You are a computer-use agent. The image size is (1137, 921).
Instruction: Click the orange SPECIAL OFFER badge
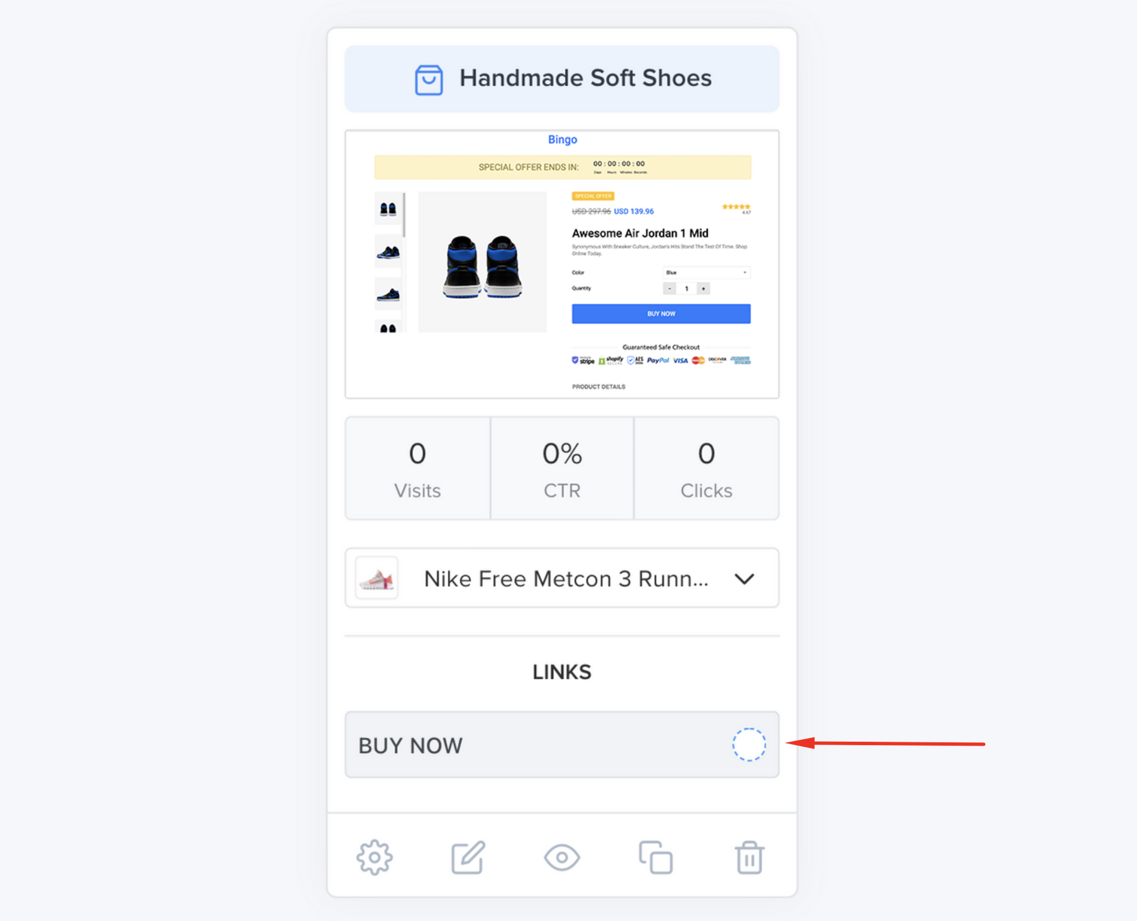tap(593, 196)
